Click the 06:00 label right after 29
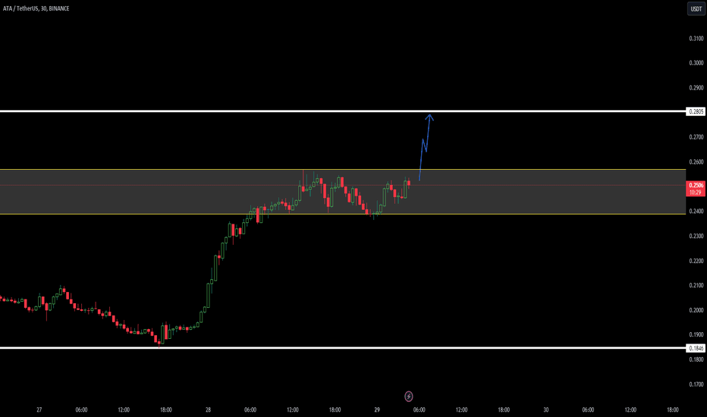 [x=419, y=409]
